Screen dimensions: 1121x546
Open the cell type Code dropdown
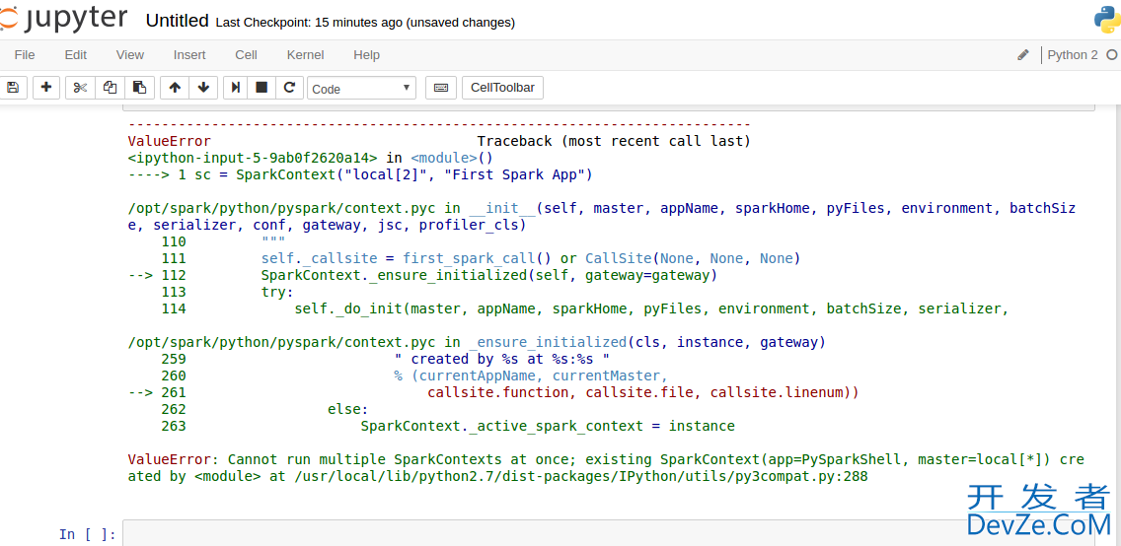362,89
